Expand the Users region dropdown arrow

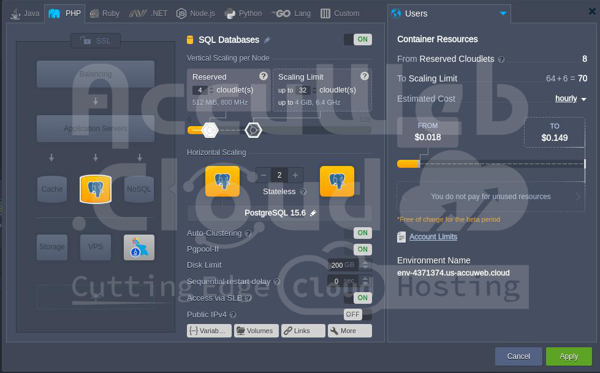click(503, 13)
